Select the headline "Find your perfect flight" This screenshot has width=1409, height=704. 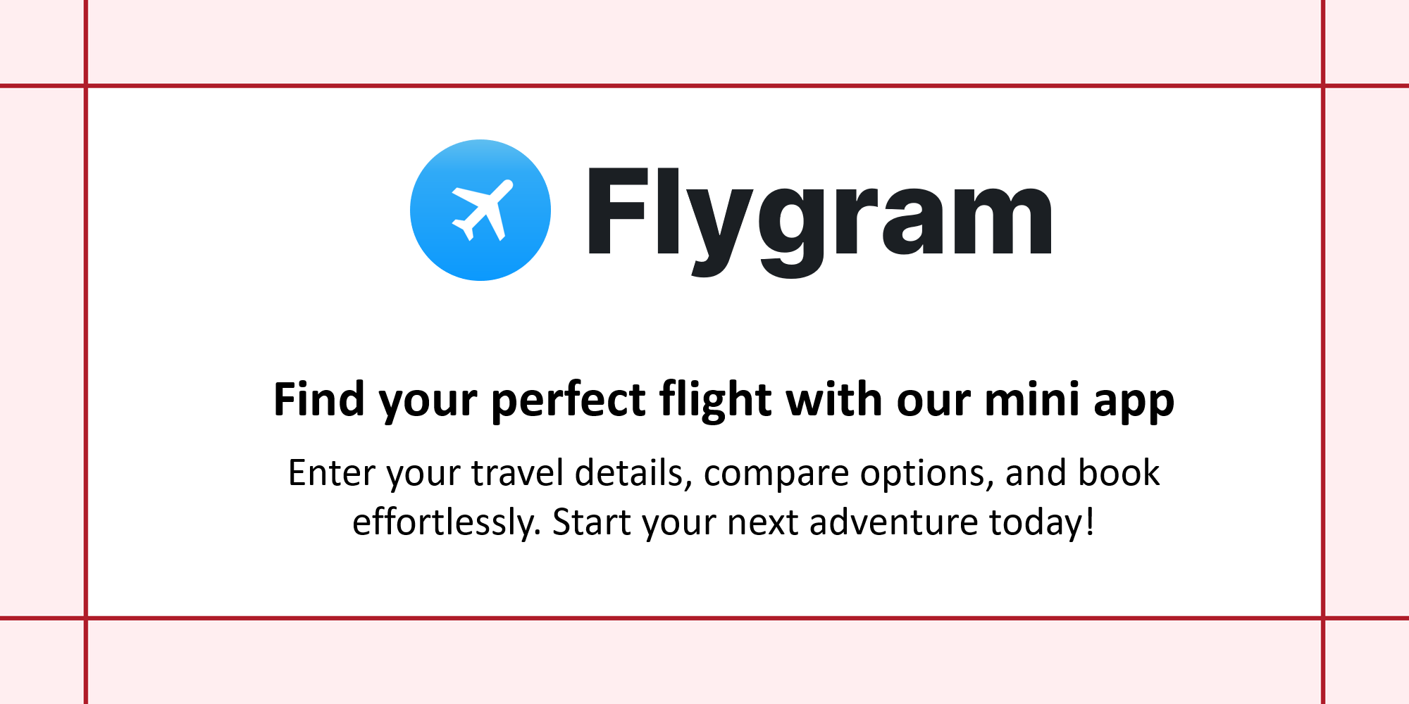(x=523, y=400)
